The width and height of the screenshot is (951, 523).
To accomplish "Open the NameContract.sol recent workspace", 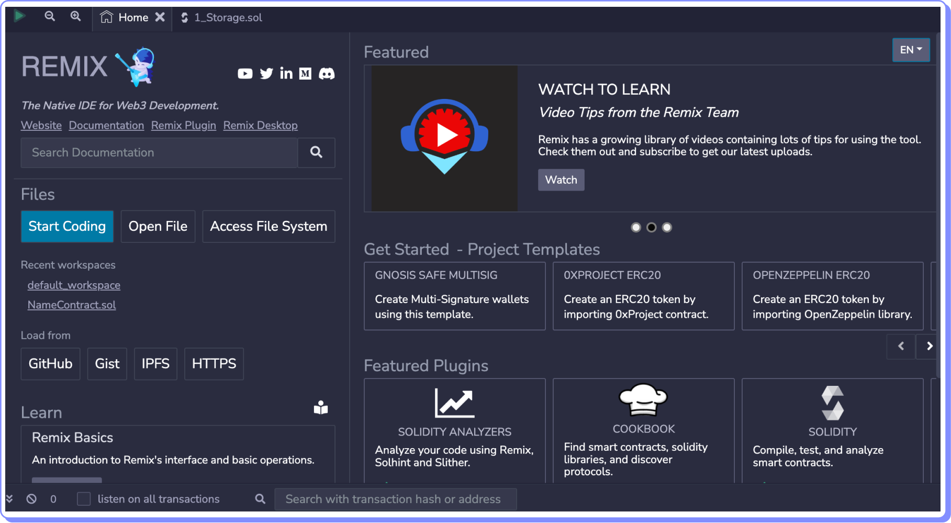I will [72, 305].
